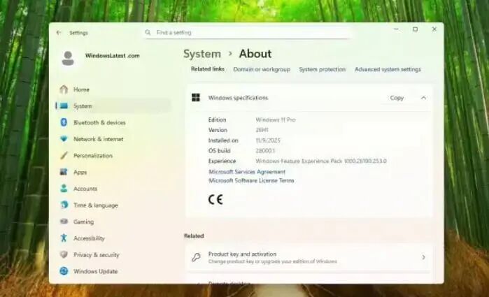
Task: Click the Home icon in sidebar
Action: click(64, 89)
